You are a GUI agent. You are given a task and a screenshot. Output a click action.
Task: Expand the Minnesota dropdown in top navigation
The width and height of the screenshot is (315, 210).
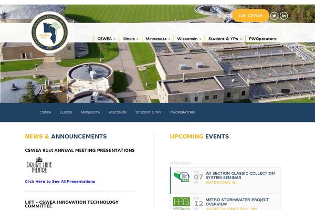coord(157,39)
